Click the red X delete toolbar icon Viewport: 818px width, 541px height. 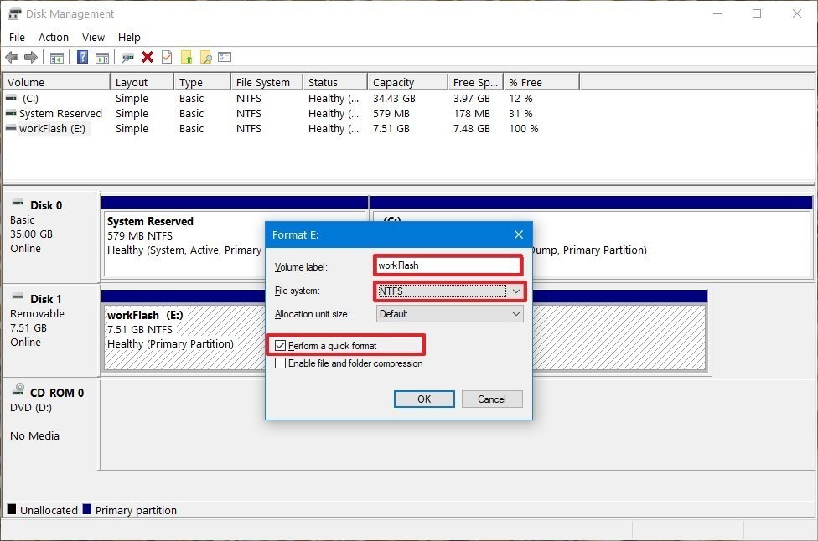pyautogui.click(x=148, y=57)
